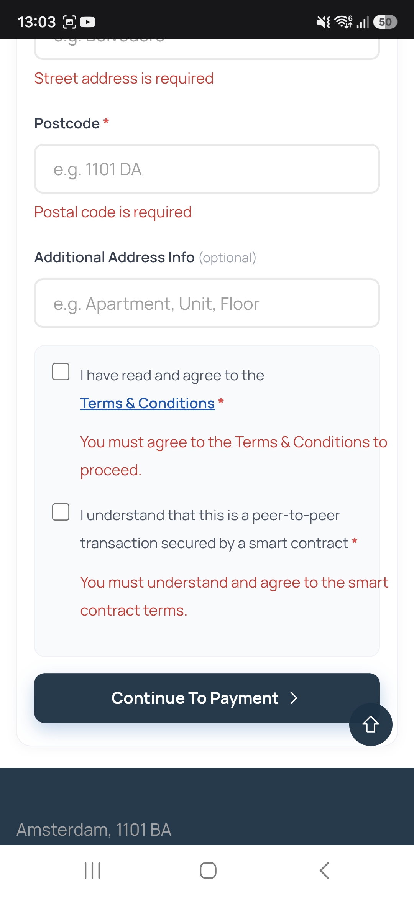Focus the Additional Address Info field
414x897 pixels.
[207, 303]
